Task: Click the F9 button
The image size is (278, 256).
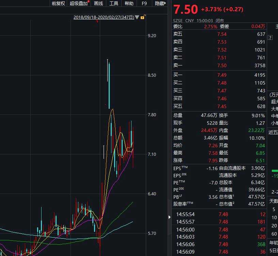Action: pyautogui.click(x=144, y=3)
